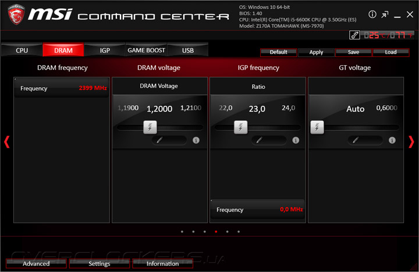
Task: Click the GT voltage heading
Action: click(x=354, y=68)
